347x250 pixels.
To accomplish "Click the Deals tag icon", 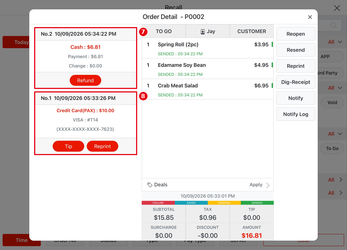I will [x=150, y=185].
